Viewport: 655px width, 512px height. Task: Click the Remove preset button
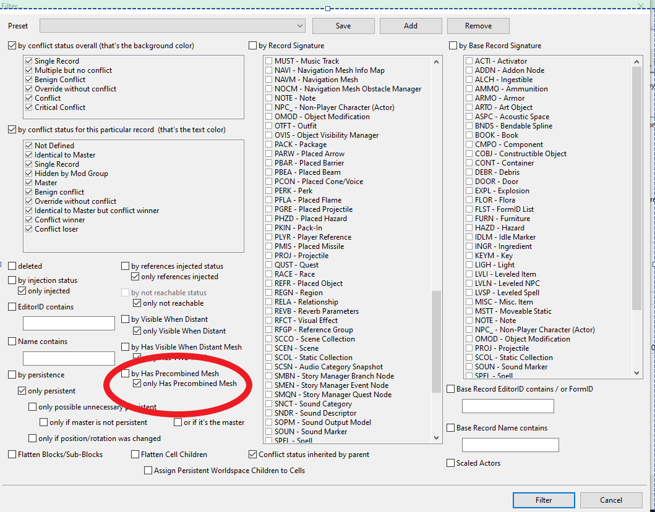point(478,26)
